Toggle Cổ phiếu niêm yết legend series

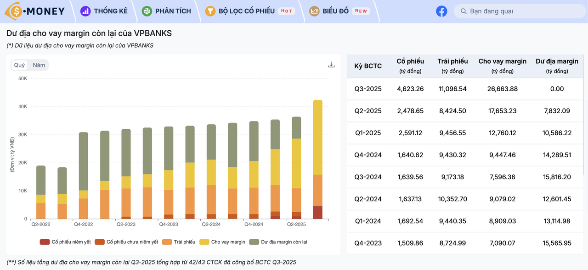coord(65,242)
